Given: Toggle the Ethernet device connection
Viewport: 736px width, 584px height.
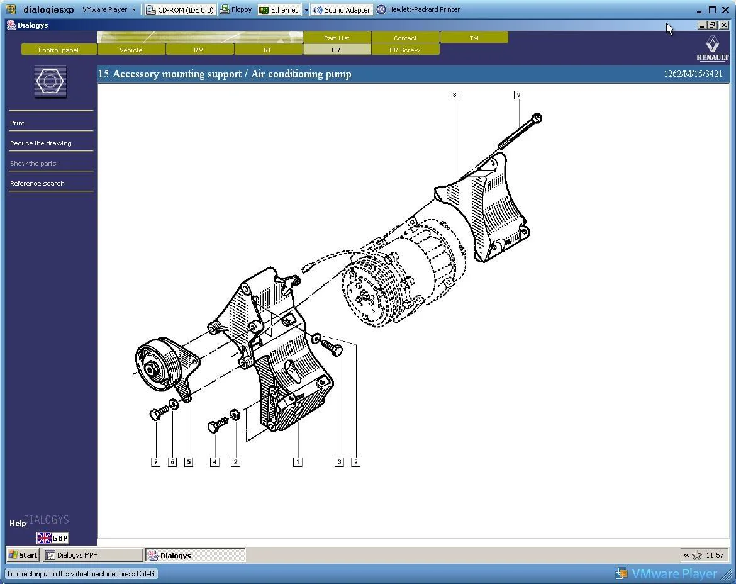Looking at the screenshot, I should click(x=279, y=10).
